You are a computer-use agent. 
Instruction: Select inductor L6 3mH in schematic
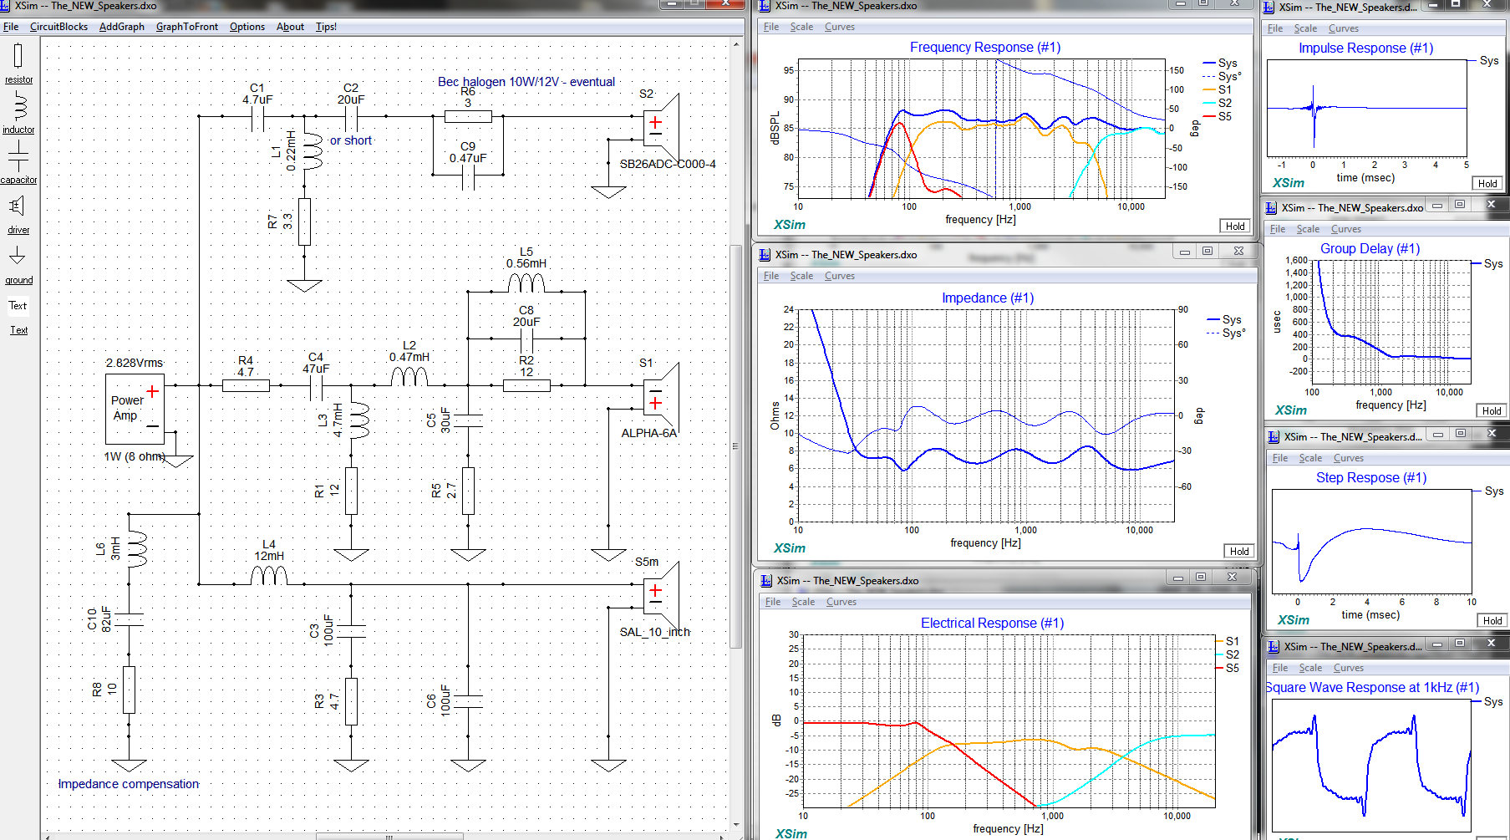click(137, 549)
